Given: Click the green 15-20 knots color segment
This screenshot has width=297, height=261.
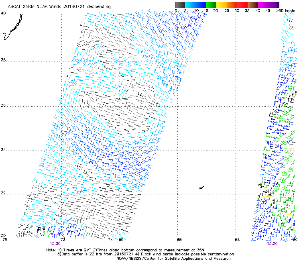Looking at the screenshot, I should tap(211, 5).
